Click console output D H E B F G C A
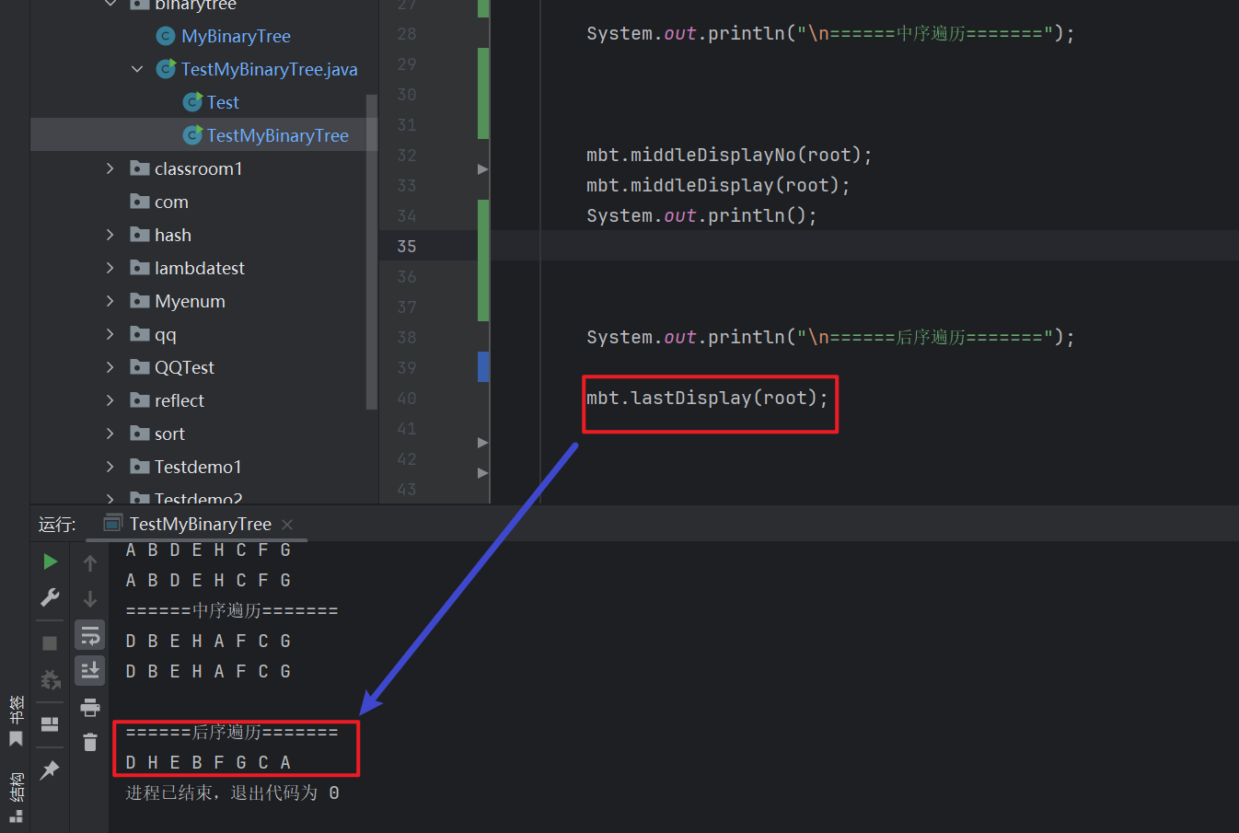This screenshot has height=833, width=1239. pyautogui.click(x=208, y=762)
